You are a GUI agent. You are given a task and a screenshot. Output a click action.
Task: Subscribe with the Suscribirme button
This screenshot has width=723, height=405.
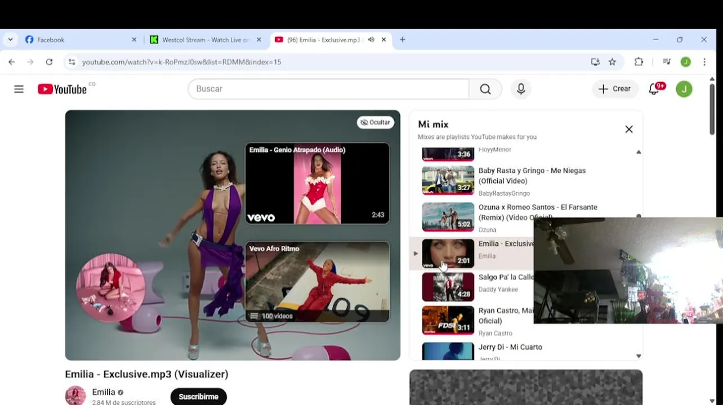[x=198, y=397]
